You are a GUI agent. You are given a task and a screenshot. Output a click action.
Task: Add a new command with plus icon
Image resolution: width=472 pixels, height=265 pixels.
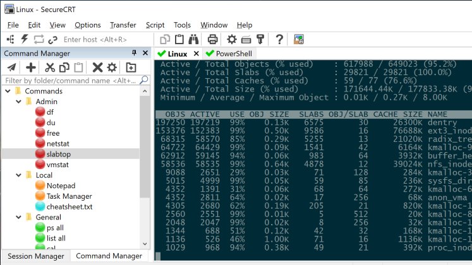tap(31, 68)
